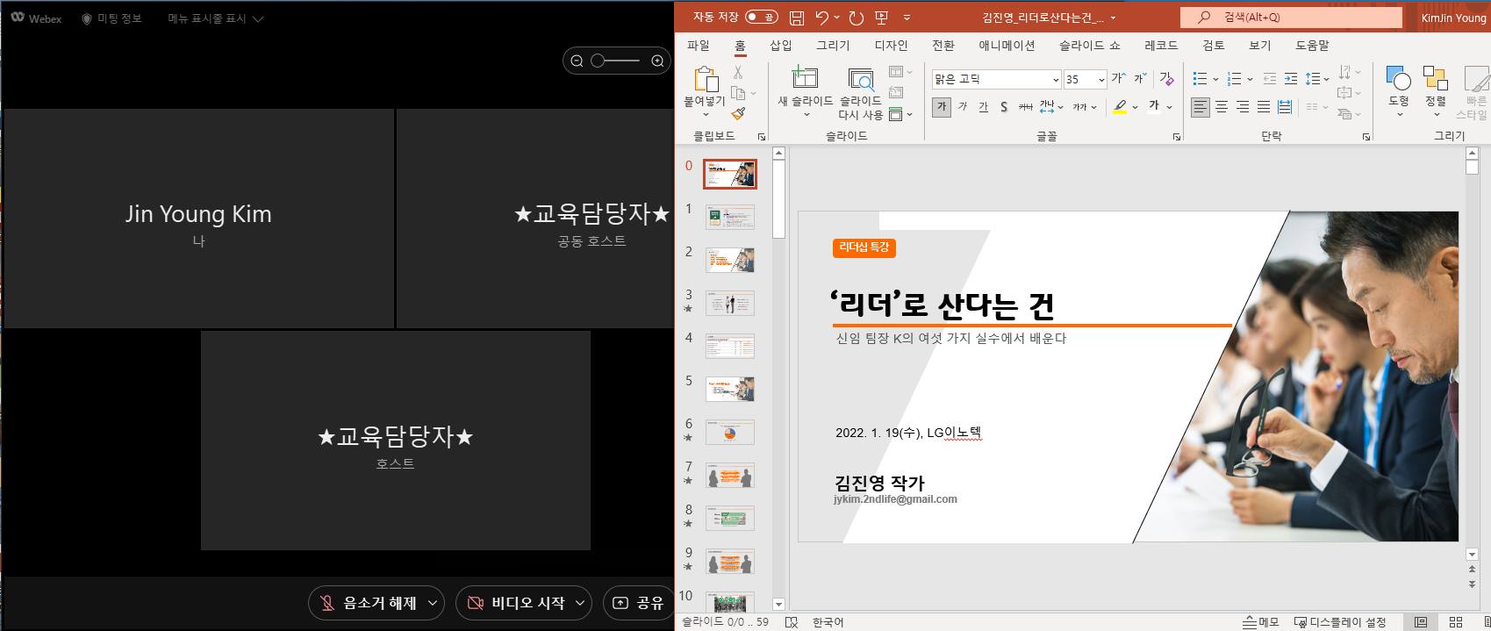This screenshot has width=1491, height=631.
Task: Click the strikethrough text icon
Action: (x=1025, y=107)
